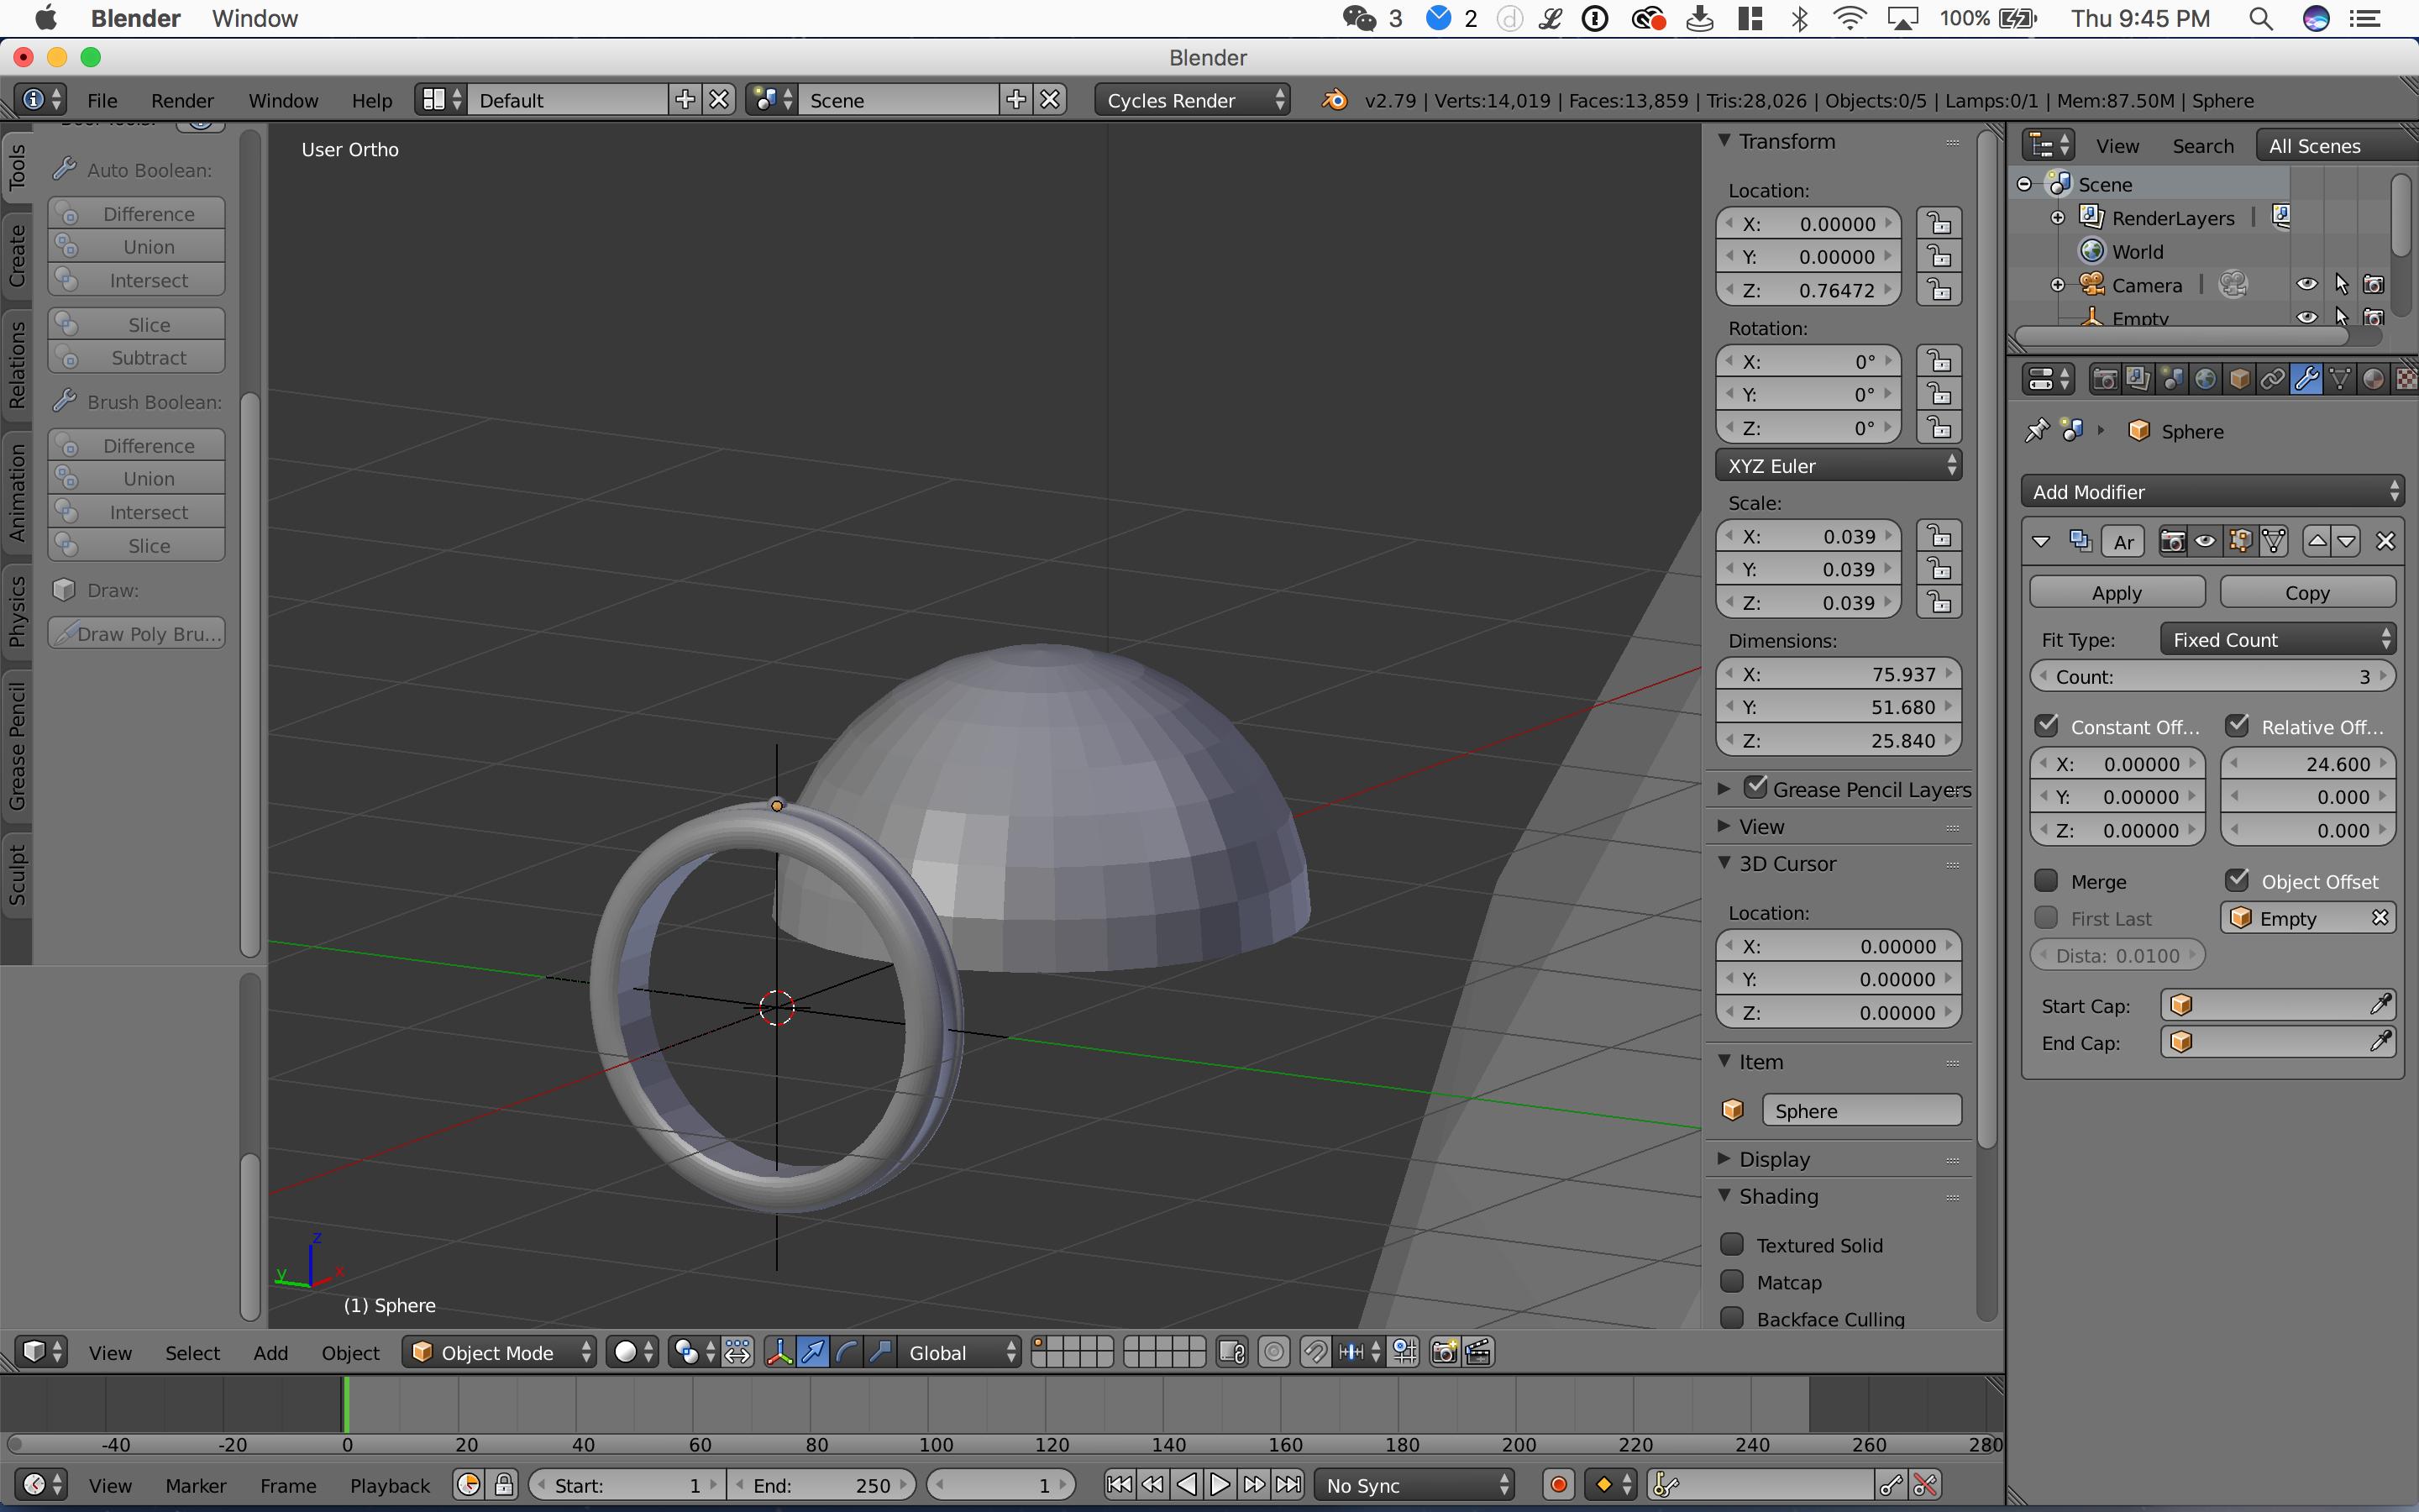This screenshot has height=1512, width=2419.
Task: Open the Fit Type Fixed Count dropdown
Action: click(2278, 640)
